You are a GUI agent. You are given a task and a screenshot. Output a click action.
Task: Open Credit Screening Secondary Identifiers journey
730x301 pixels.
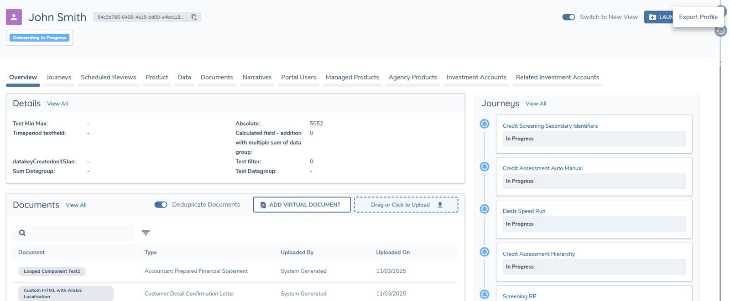(x=550, y=126)
